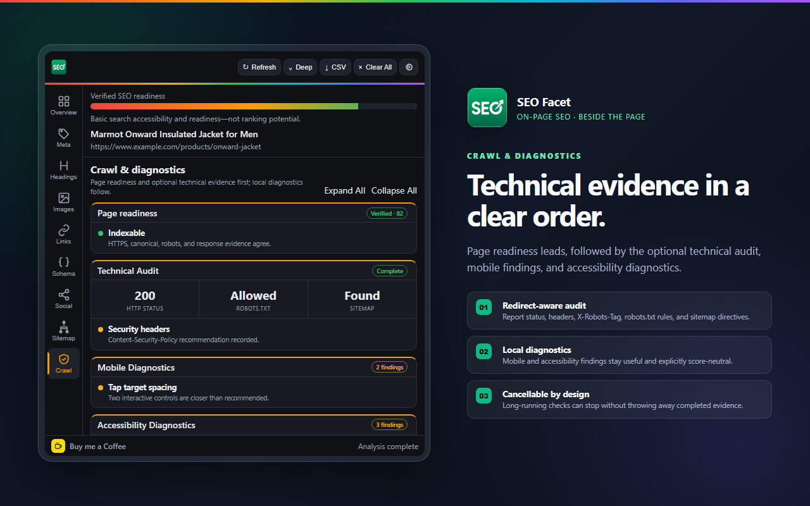Click the Cancellable by design feature card
The height and width of the screenshot is (506, 810).
(x=620, y=399)
